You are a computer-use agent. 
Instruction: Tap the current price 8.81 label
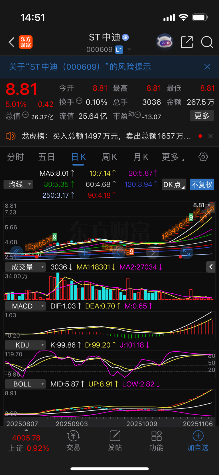22,89
